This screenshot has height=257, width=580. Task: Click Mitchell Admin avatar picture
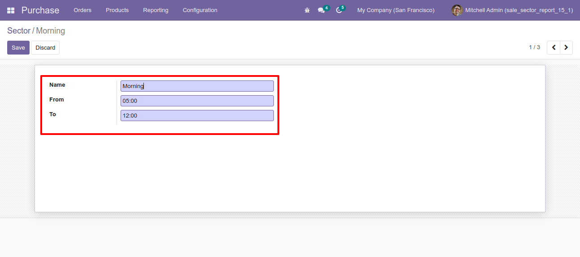click(x=457, y=10)
